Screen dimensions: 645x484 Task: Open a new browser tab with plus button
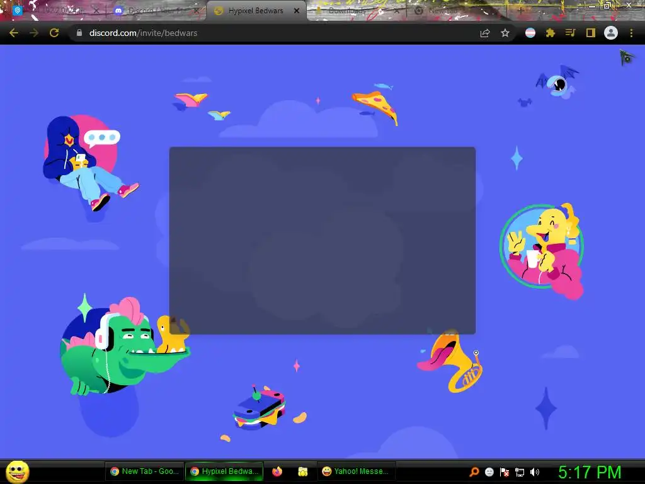[520, 11]
